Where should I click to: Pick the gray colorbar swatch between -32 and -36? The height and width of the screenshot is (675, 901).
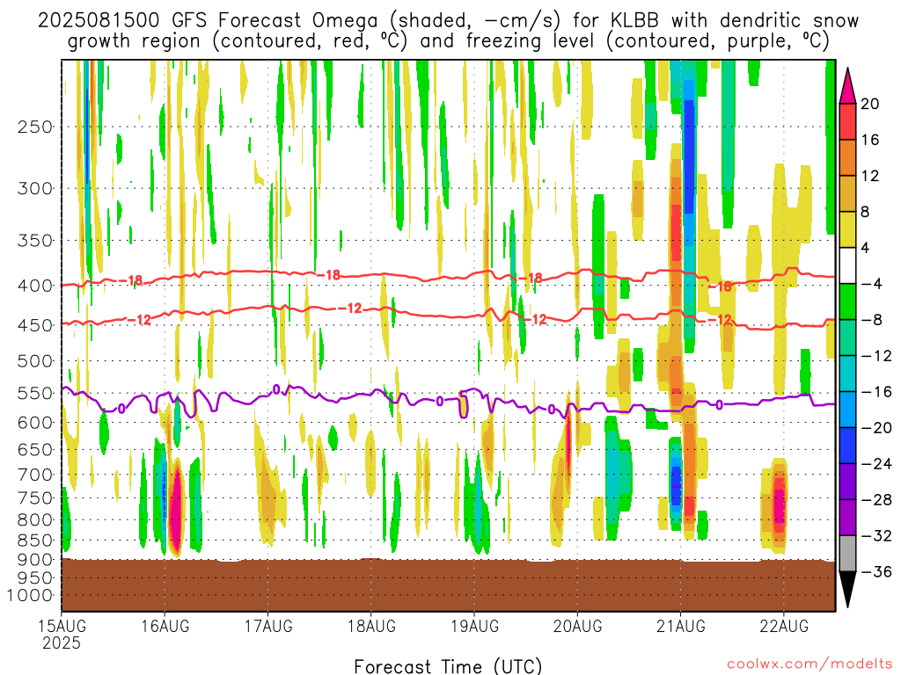[847, 554]
